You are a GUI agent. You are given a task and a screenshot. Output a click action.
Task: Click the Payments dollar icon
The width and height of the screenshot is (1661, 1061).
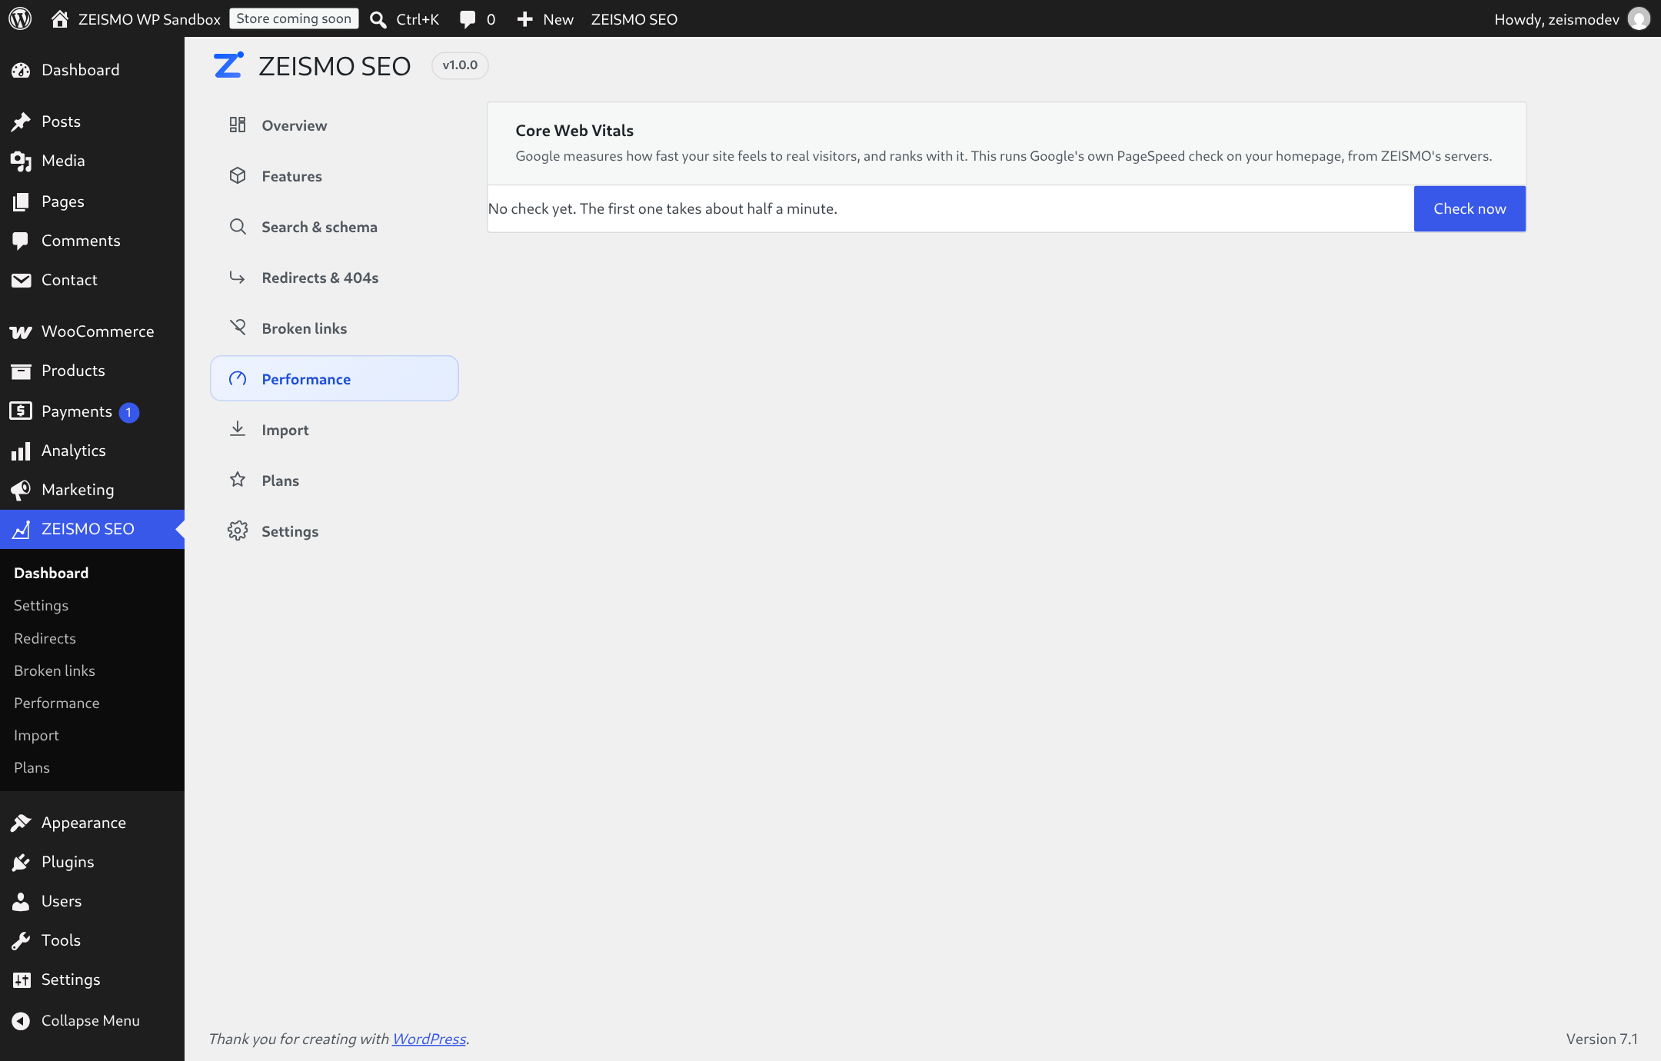[21, 411]
